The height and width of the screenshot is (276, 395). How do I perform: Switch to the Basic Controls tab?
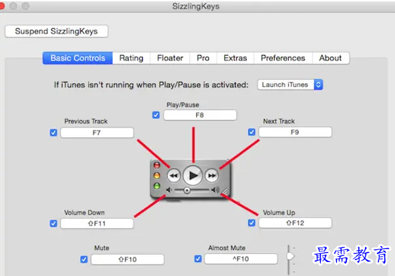point(77,58)
